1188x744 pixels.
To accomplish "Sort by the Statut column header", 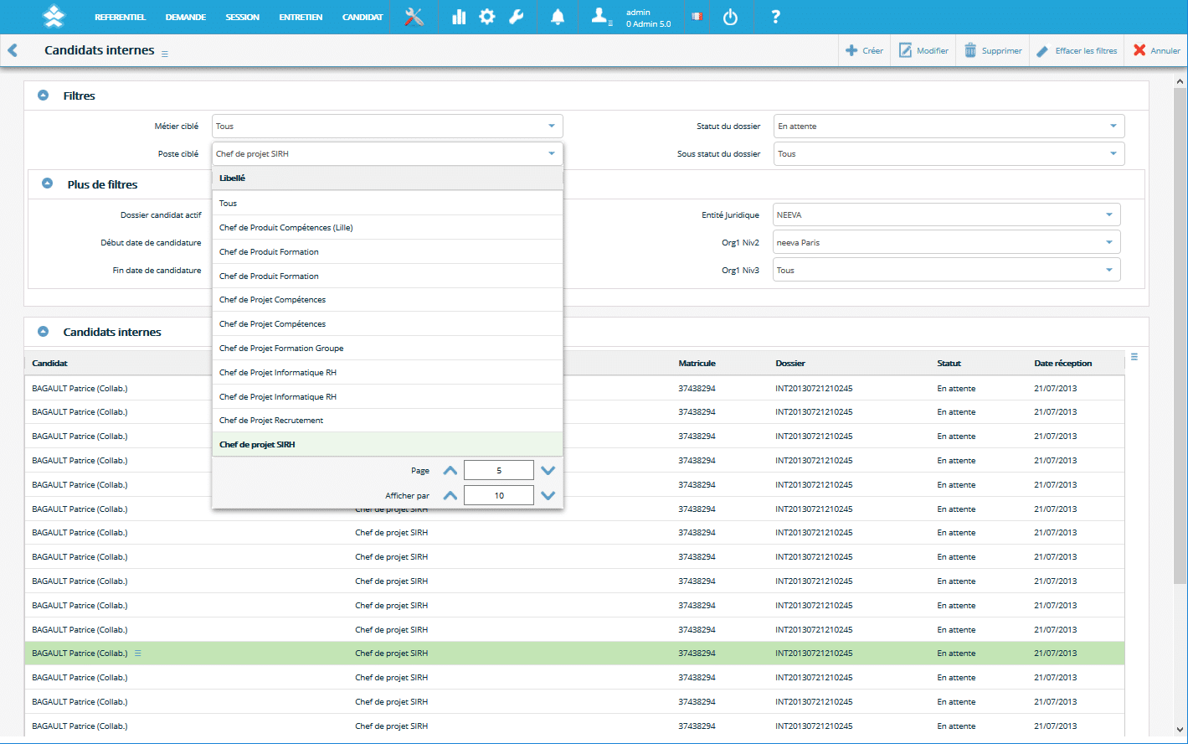I will point(949,363).
